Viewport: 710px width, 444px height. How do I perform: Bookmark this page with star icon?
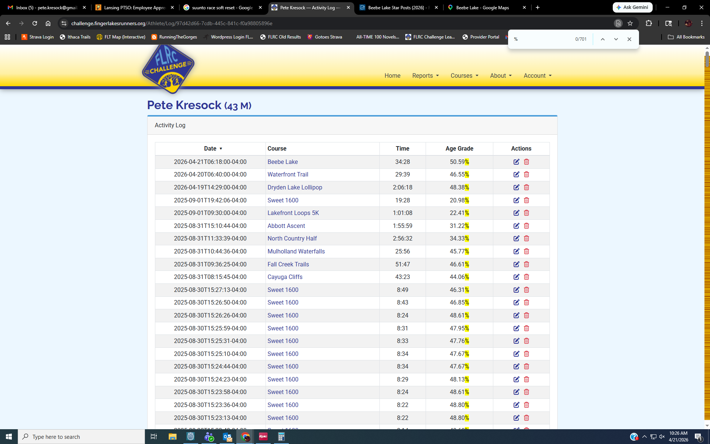[630, 23]
